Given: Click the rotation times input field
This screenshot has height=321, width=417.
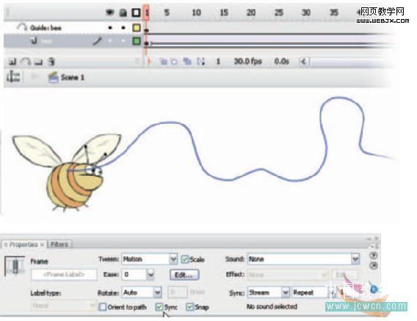Looking at the screenshot, I should pos(178,292).
